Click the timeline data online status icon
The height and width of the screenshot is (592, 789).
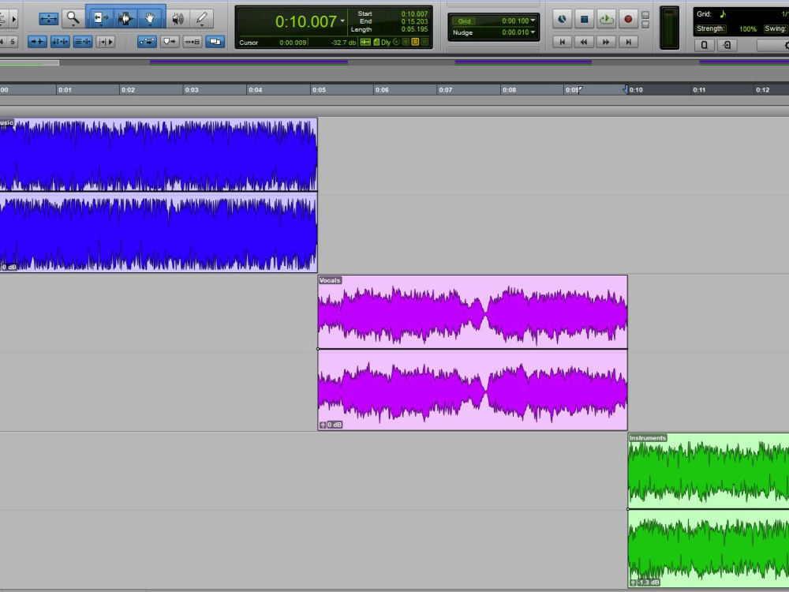tap(365, 43)
